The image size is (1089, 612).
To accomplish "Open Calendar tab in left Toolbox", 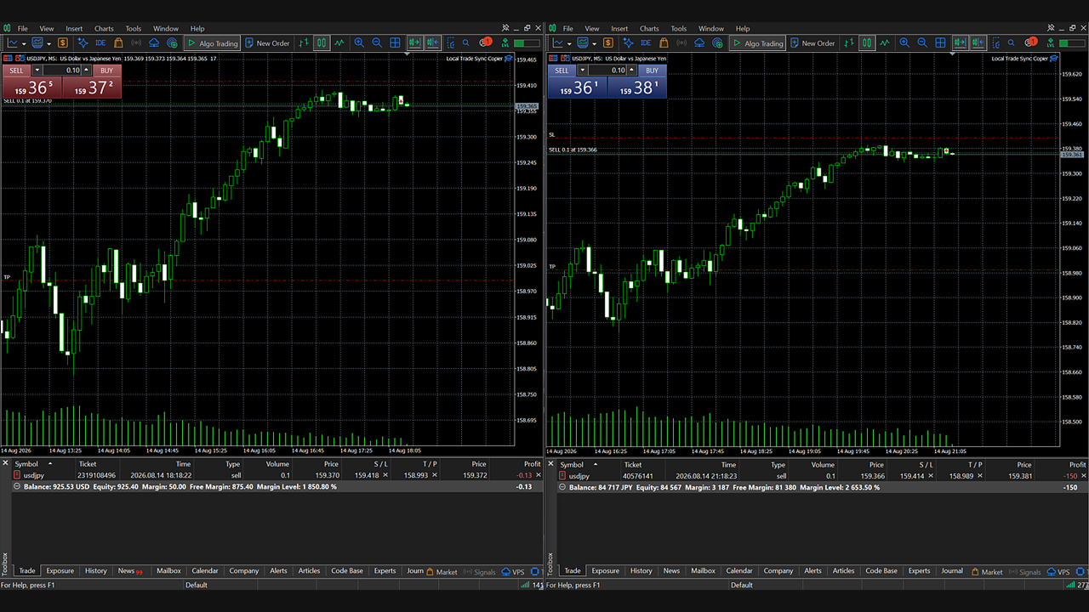I will tap(205, 571).
